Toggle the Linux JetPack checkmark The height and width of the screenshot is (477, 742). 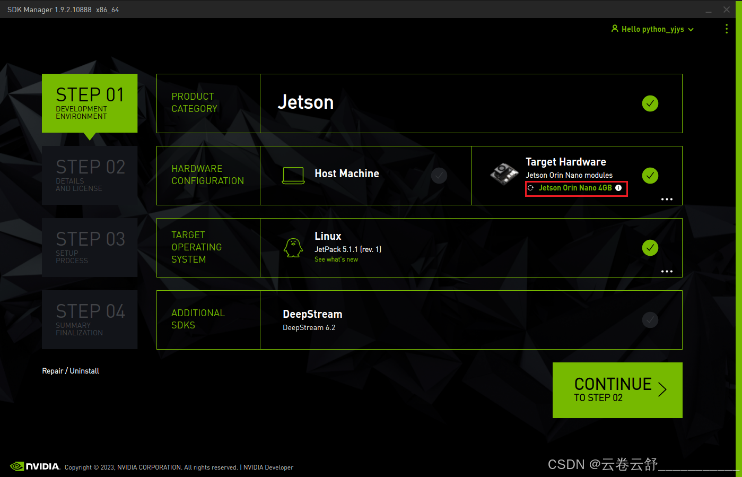650,248
